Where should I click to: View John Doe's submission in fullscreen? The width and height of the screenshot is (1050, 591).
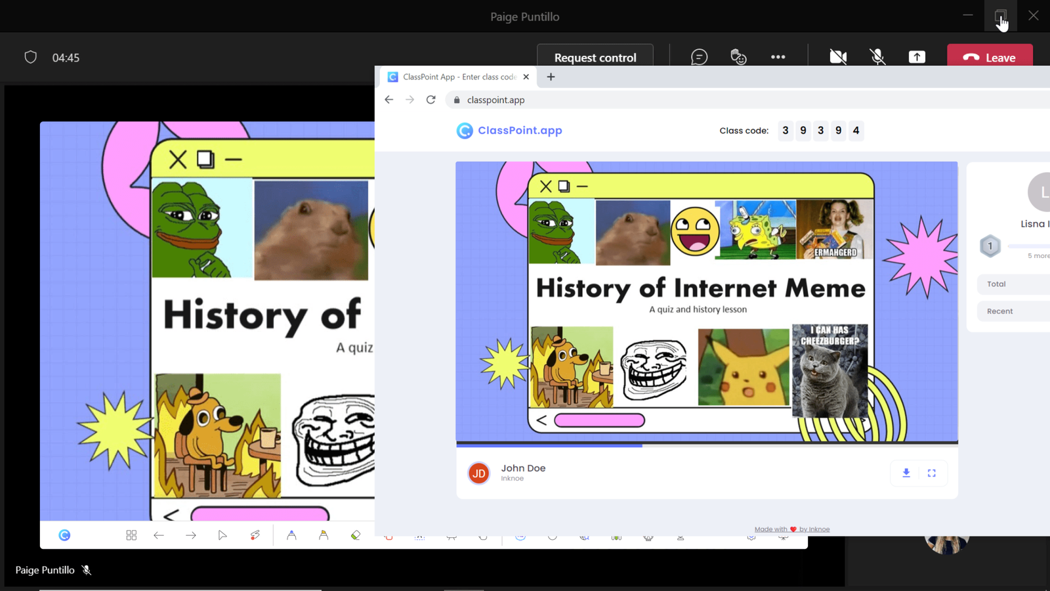coord(932,473)
